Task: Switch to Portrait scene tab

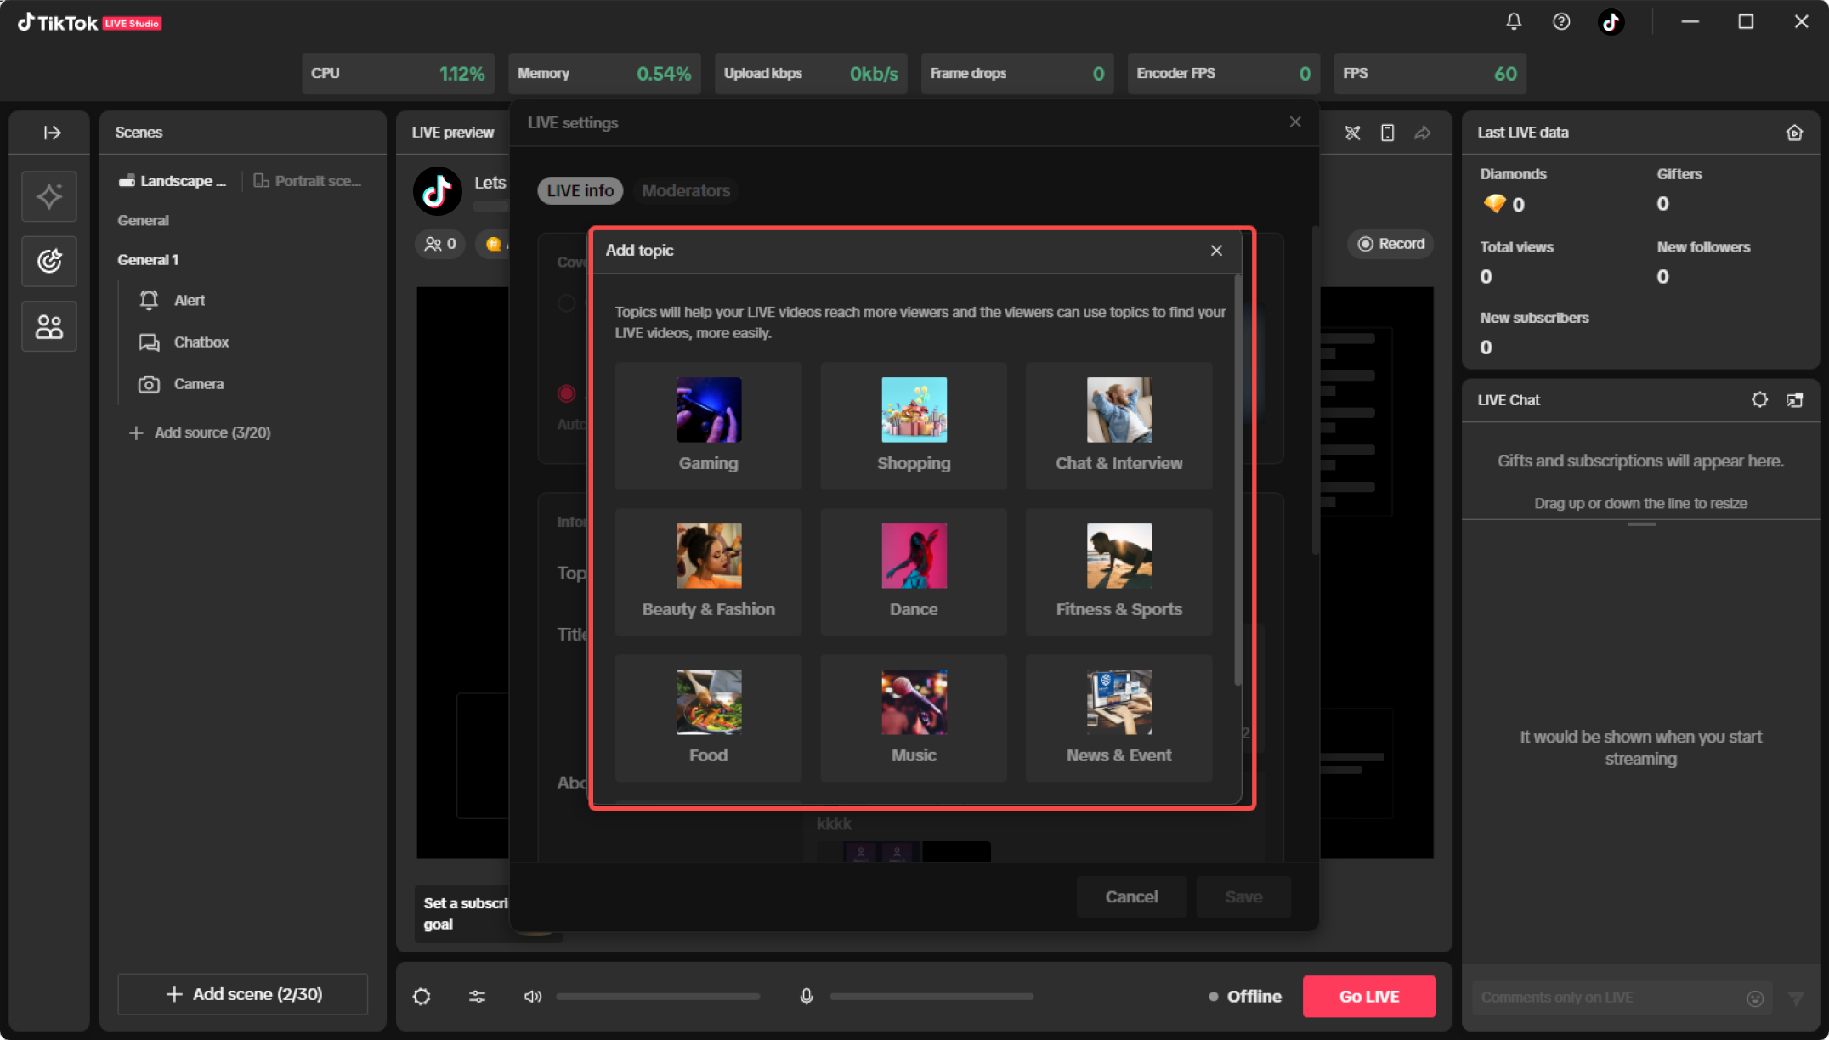Action: click(308, 181)
